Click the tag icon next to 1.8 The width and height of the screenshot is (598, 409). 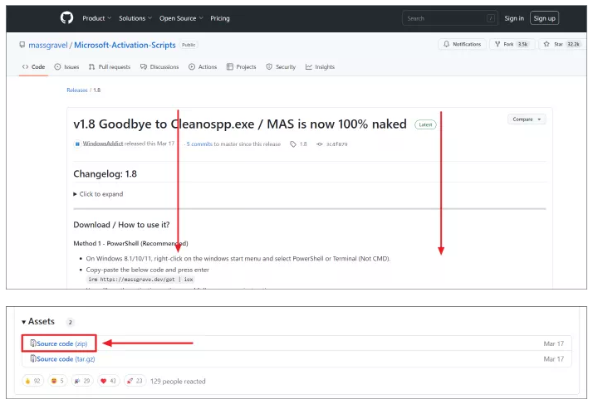pyautogui.click(x=293, y=144)
